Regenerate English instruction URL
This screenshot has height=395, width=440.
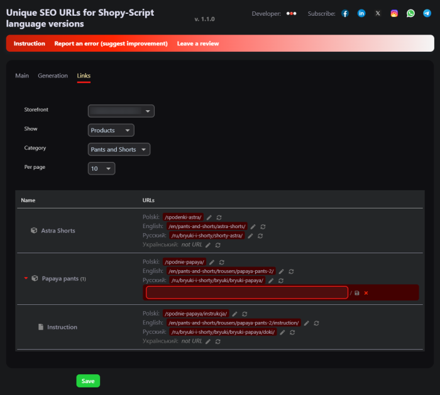pos(316,323)
